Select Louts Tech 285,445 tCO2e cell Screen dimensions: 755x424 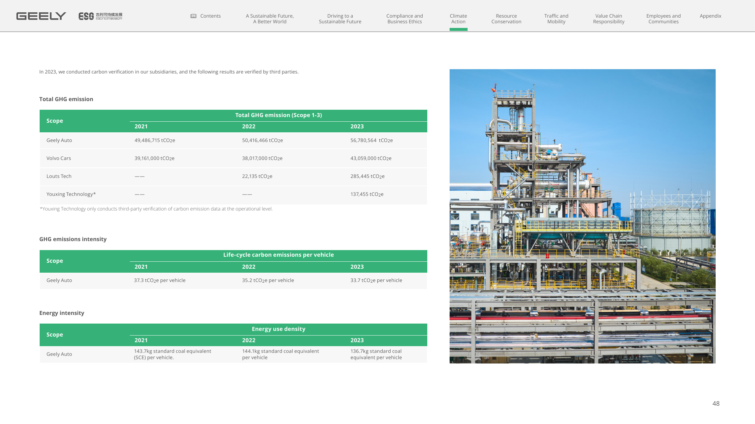367,176
